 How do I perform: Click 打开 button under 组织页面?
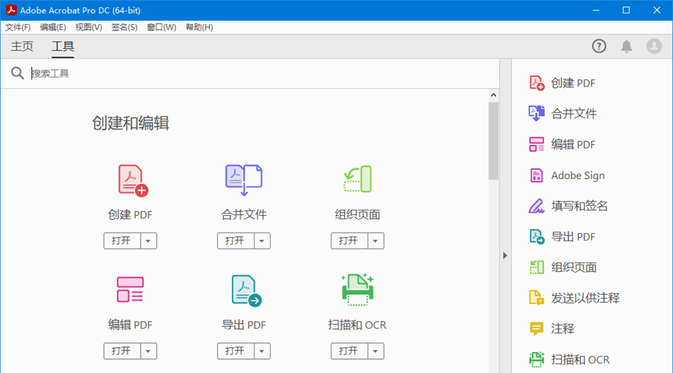(x=349, y=241)
